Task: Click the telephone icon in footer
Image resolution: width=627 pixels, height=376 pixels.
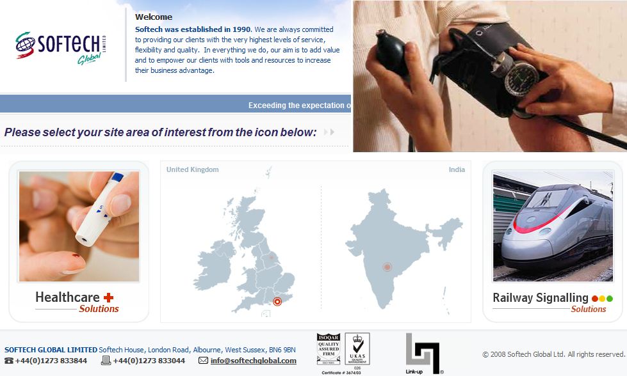Action: [x=9, y=361]
